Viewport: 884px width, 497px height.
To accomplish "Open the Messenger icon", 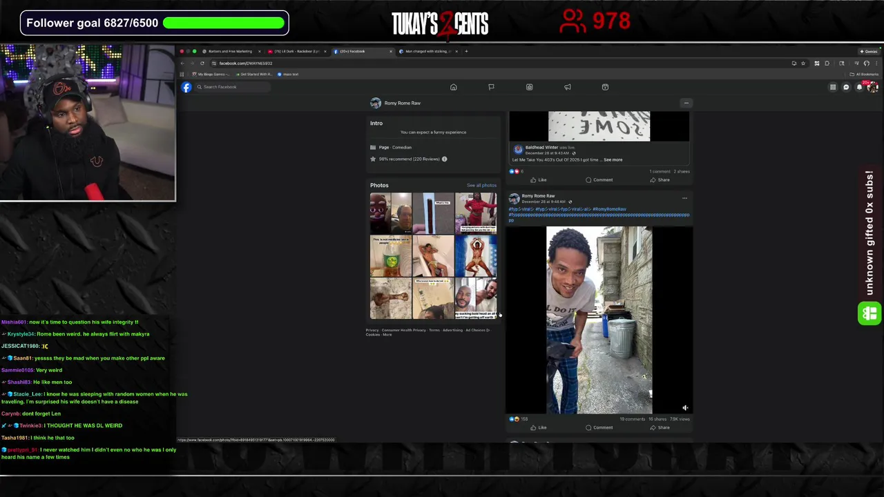I will 846,87.
